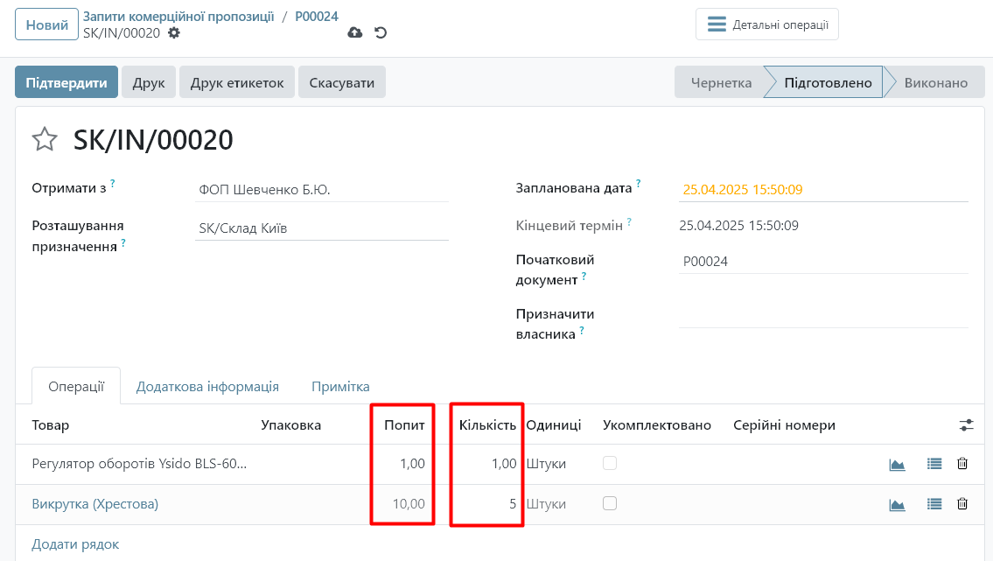Click Додати рядок link
The image size is (993, 561).
point(75,544)
